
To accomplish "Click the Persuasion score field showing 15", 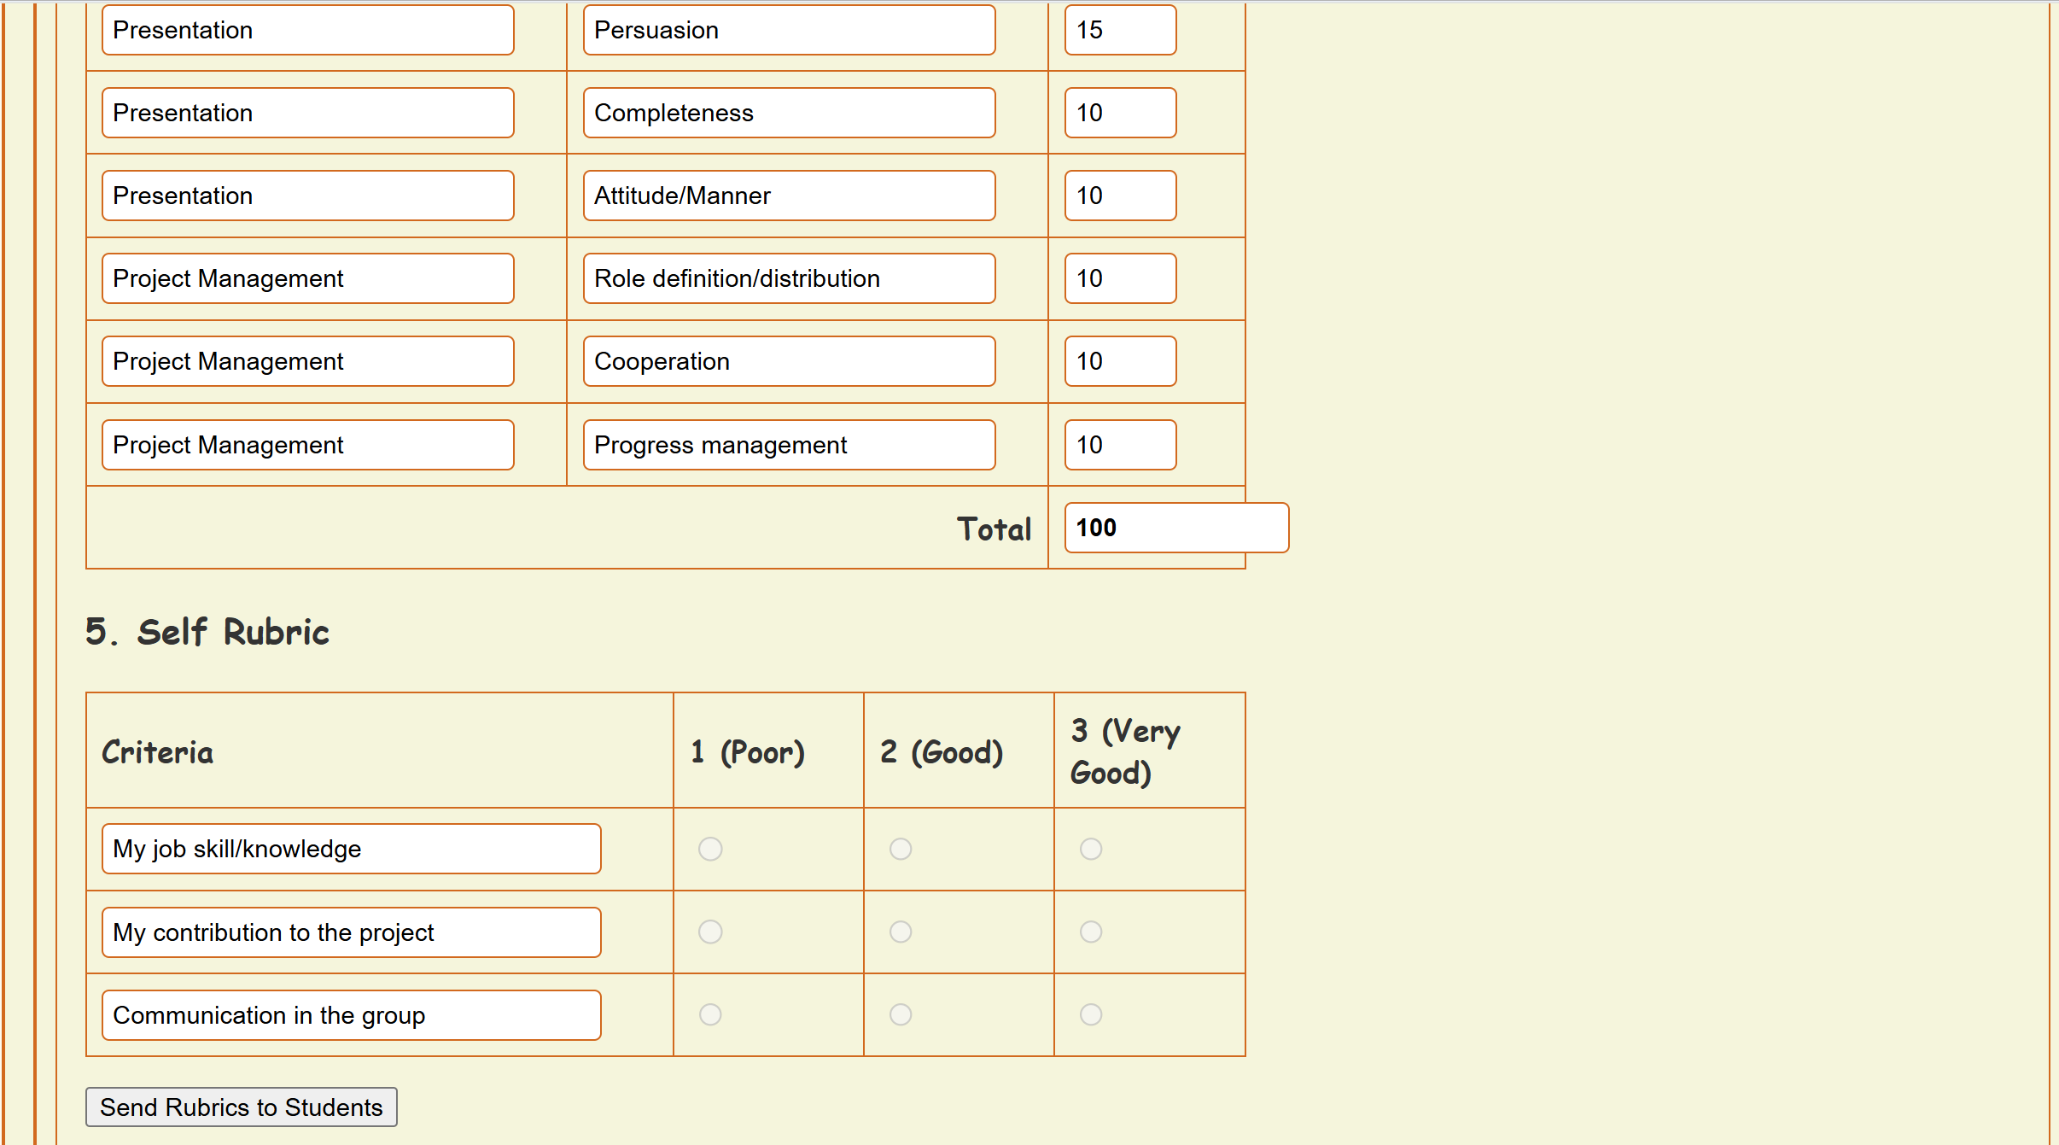I will coord(1120,30).
